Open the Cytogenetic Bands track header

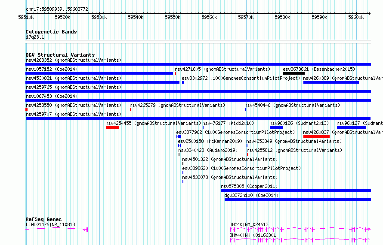(51, 32)
